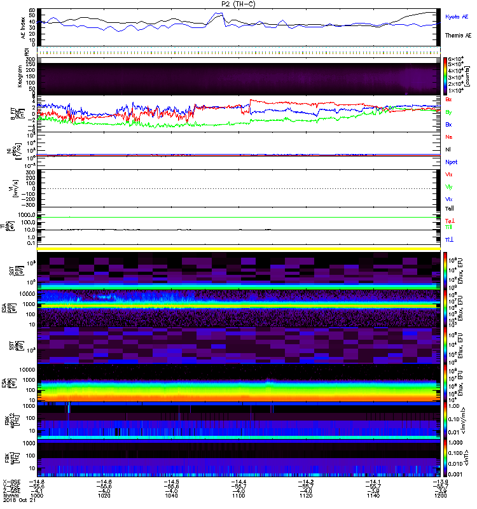The image size is (477, 509).
Task: Click the green Viy legend label
Action: (449, 187)
